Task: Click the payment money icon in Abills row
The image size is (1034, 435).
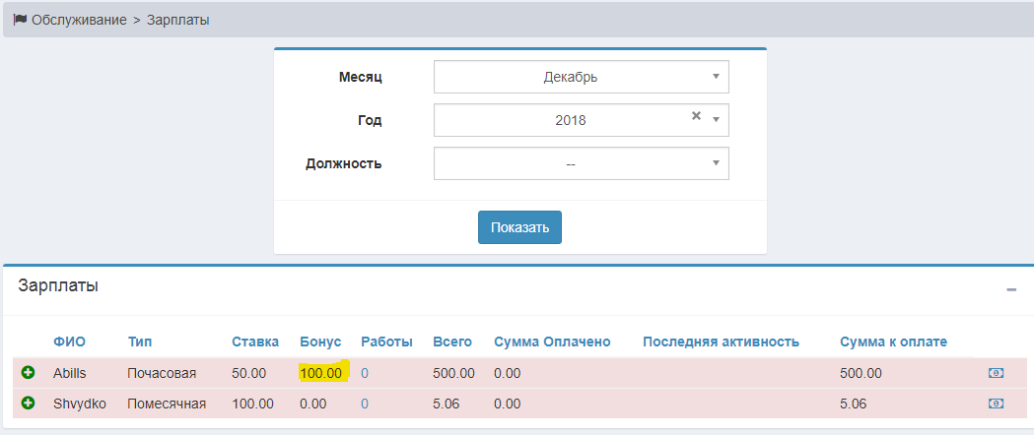Action: [996, 373]
